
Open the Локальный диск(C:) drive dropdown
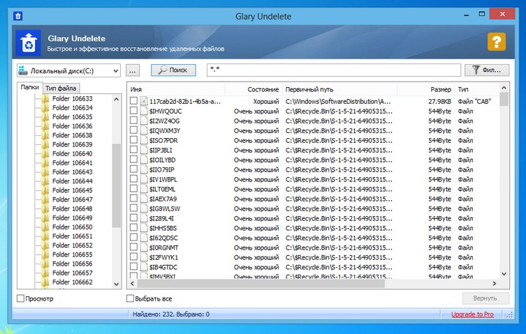click(x=68, y=70)
